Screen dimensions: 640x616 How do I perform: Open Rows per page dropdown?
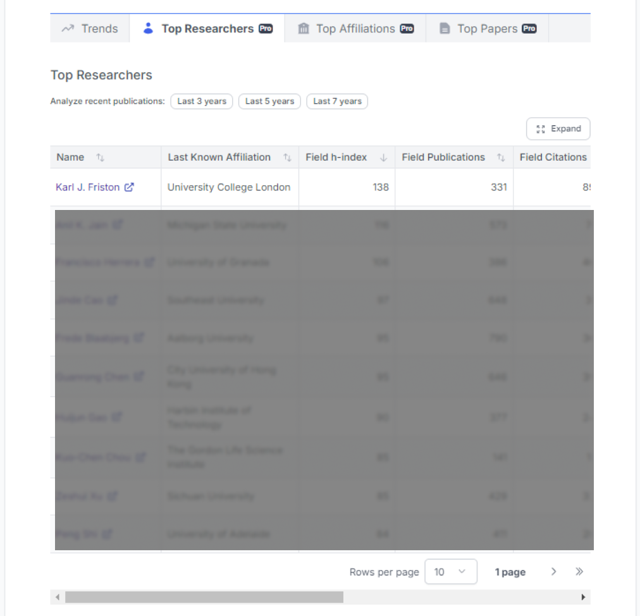(451, 572)
